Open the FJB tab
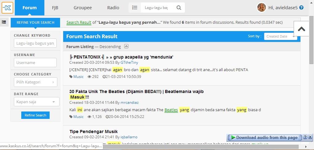This screenshot has width=314, height=150. pyautogui.click(x=55, y=8)
